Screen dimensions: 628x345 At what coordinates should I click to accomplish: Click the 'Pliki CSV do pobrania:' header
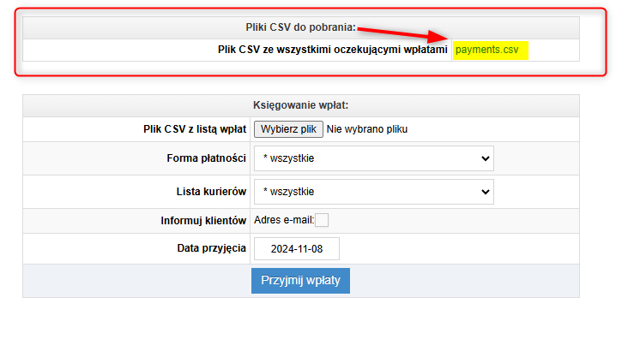point(301,27)
